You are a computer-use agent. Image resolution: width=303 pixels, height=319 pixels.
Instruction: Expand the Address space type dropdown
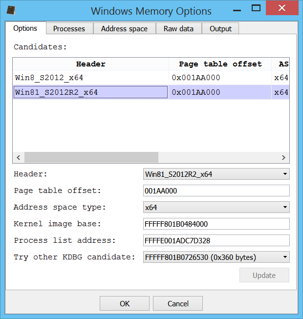click(x=216, y=207)
